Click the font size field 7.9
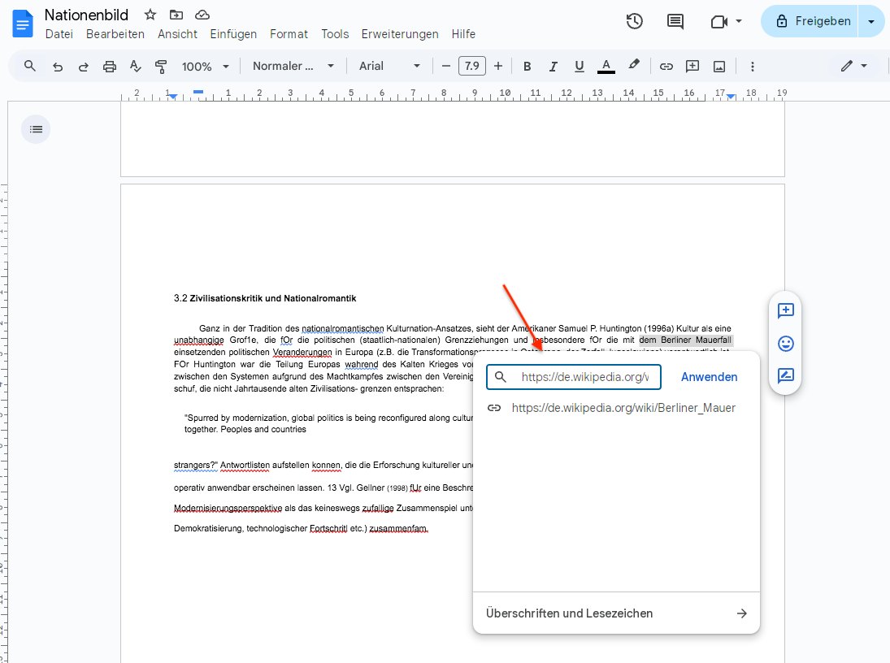The height and width of the screenshot is (663, 890). (472, 67)
